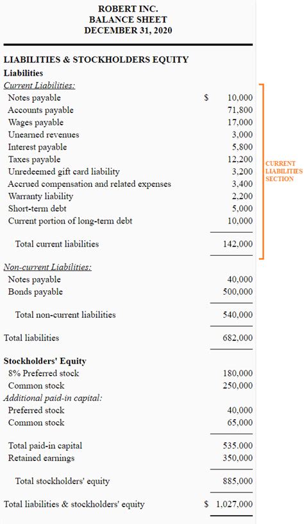
Task: Click the Taxes payable amount 12,200
Action: click(x=240, y=159)
